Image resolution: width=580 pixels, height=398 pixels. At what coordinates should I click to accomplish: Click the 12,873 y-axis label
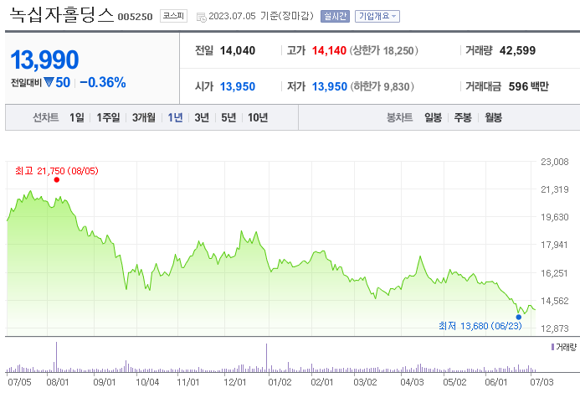tap(555, 328)
